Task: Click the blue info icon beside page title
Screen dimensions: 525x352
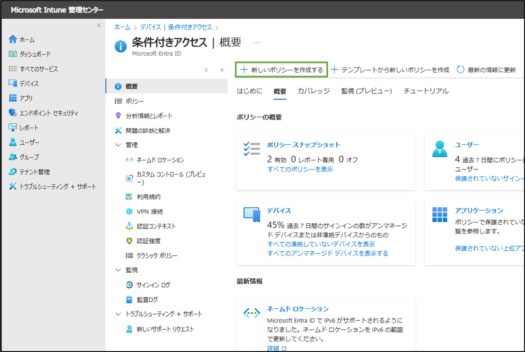Action: [121, 46]
